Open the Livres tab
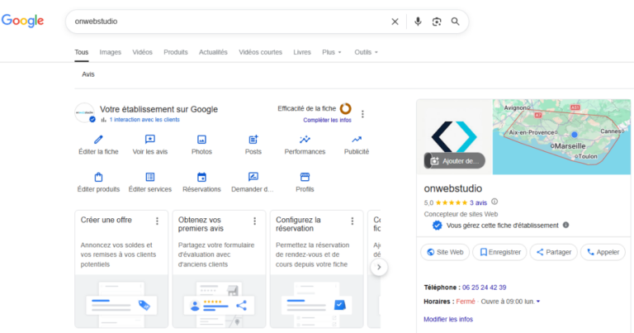The image size is (634, 333). pos(302,52)
